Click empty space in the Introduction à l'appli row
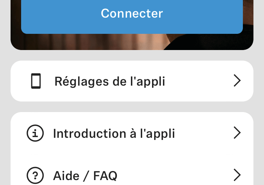 click(204, 133)
